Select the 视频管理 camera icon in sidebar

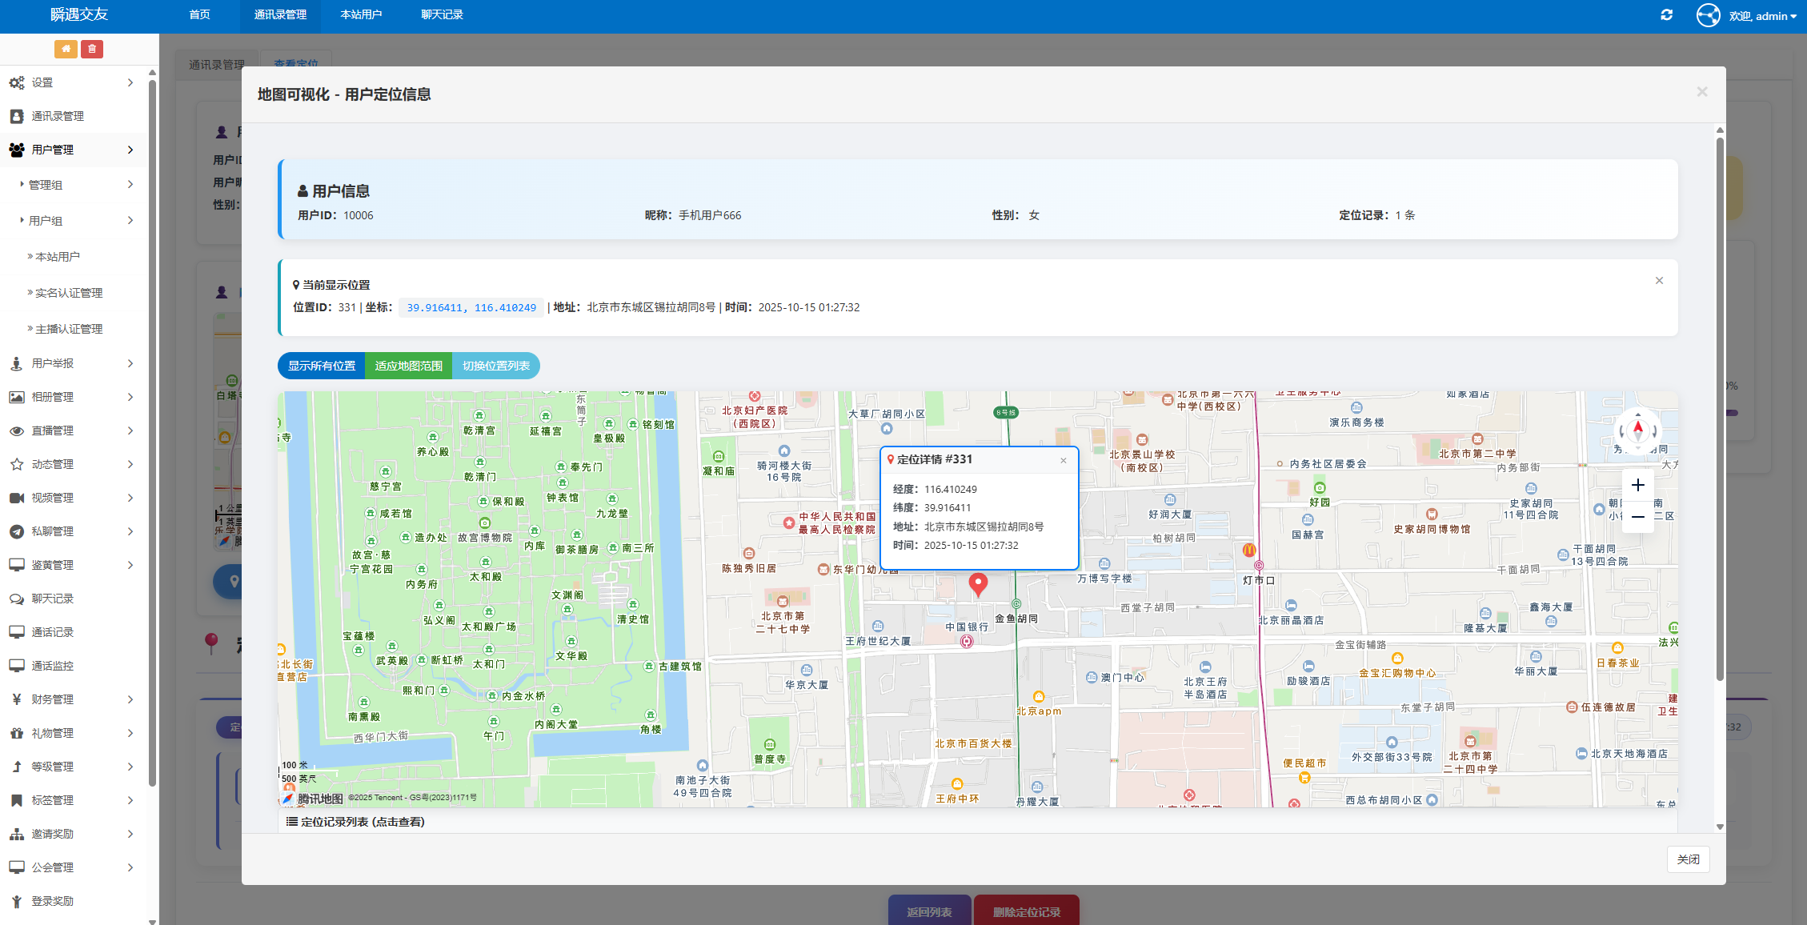coord(18,497)
